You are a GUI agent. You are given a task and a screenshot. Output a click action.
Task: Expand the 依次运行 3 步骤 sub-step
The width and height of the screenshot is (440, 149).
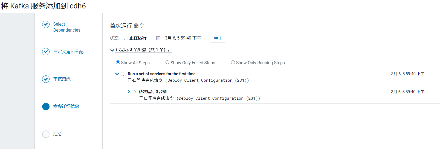coord(129,92)
